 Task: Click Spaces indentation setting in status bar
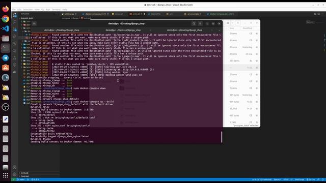click(x=278, y=179)
